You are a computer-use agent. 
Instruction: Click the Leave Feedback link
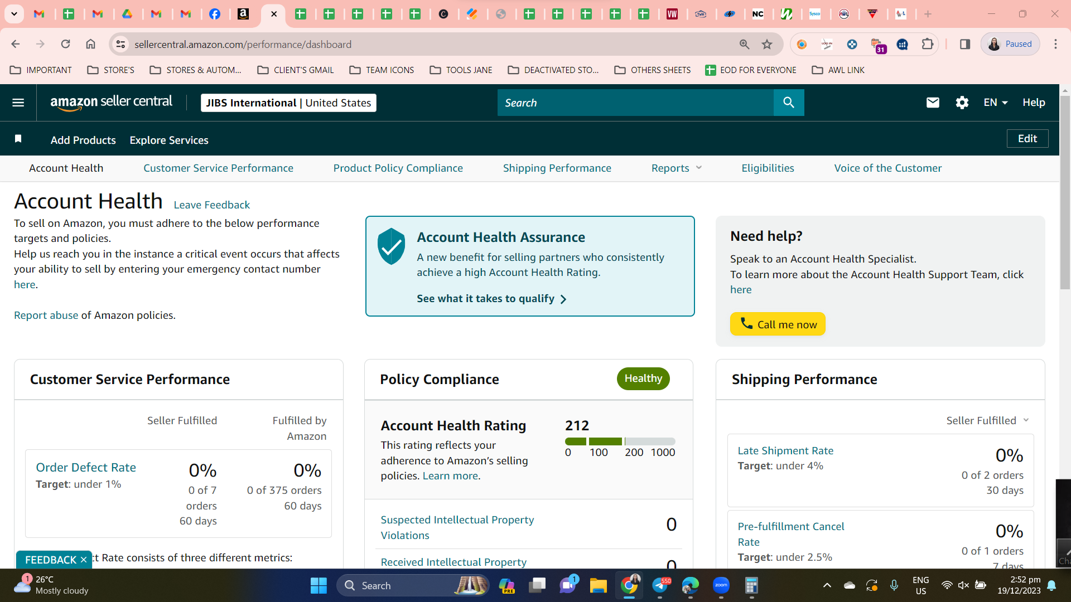212,205
